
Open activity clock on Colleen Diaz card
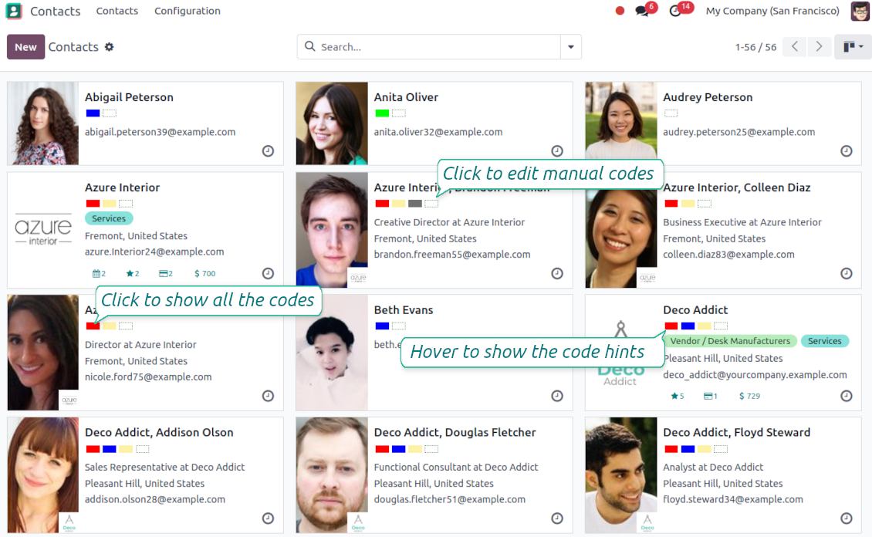[x=846, y=273]
